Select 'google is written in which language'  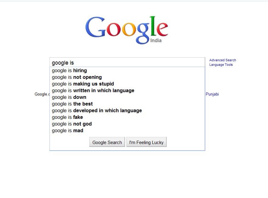[93, 90]
